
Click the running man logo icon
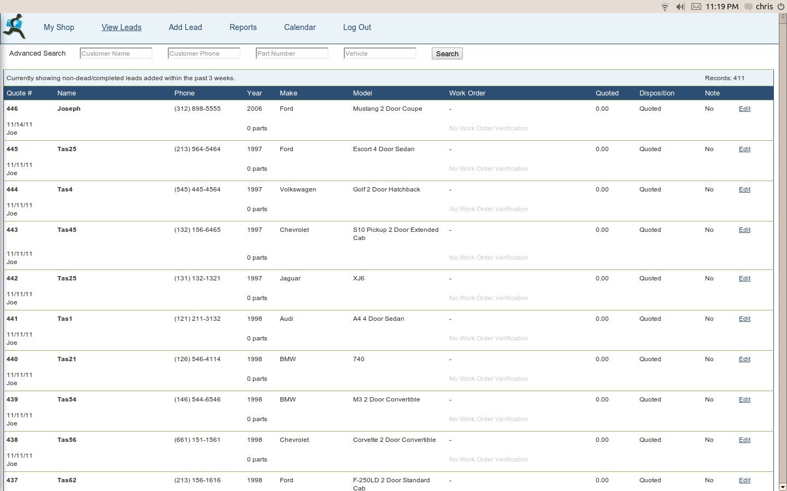click(14, 26)
